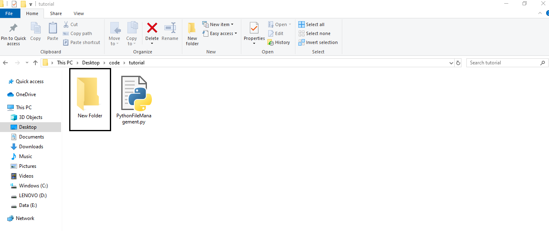This screenshot has width=549, height=231.
Task: Click the refresh icon beside address bar
Action: click(458, 63)
